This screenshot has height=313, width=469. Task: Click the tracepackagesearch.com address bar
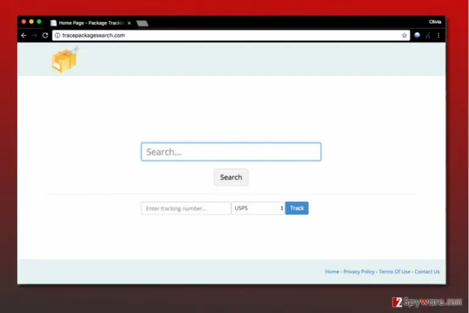230,35
